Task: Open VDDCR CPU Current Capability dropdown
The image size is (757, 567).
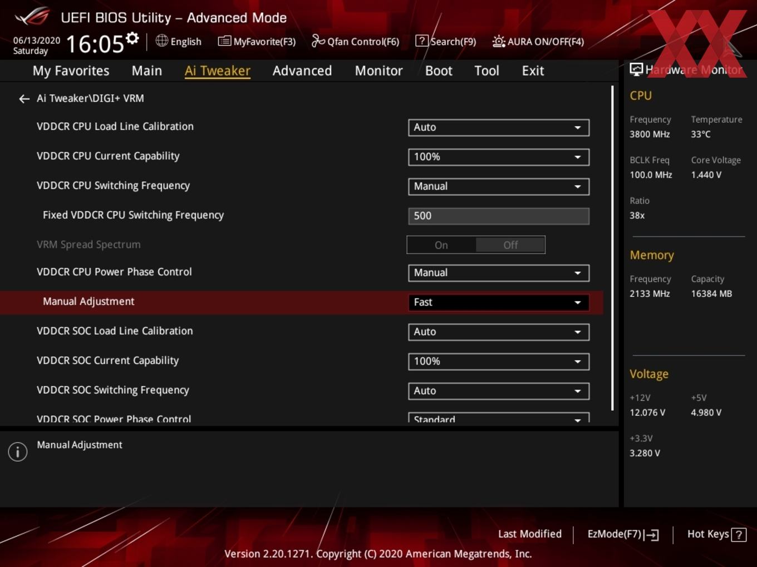Action: [499, 157]
